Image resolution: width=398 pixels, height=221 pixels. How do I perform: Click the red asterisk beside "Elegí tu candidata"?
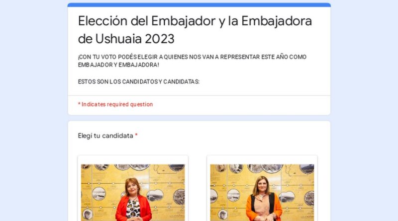136,136
